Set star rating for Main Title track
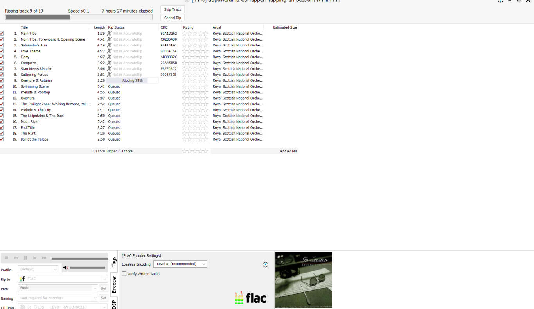The image size is (534, 309). coord(195,34)
